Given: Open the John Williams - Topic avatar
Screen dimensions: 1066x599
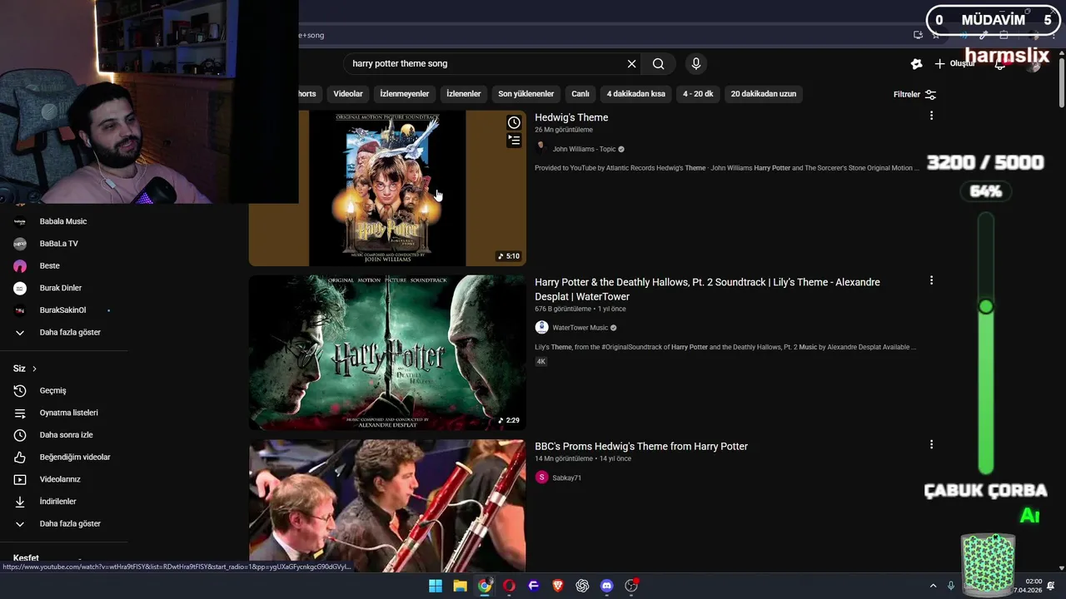Looking at the screenshot, I should 541,149.
